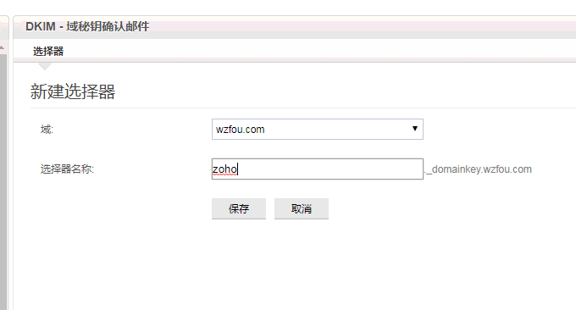Image resolution: width=576 pixels, height=310 pixels.
Task: Click the 选择器名称: field label
Action: [x=67, y=169]
